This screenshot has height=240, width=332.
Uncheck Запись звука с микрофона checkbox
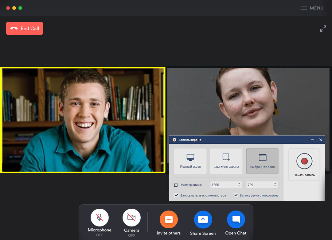pos(236,195)
